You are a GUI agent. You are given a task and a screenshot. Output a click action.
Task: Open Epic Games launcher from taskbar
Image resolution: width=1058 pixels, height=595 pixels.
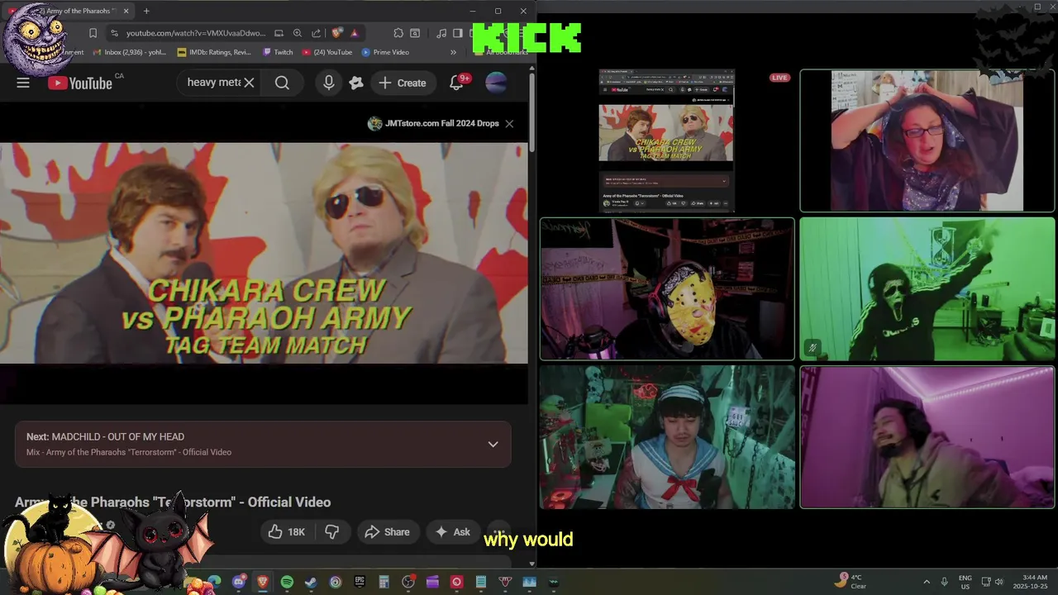click(360, 582)
